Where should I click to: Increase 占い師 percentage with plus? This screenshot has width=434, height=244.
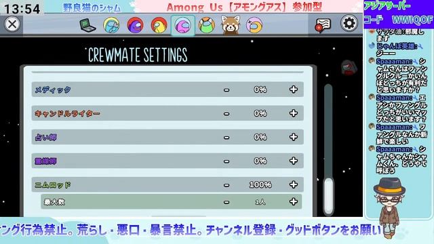(294, 137)
